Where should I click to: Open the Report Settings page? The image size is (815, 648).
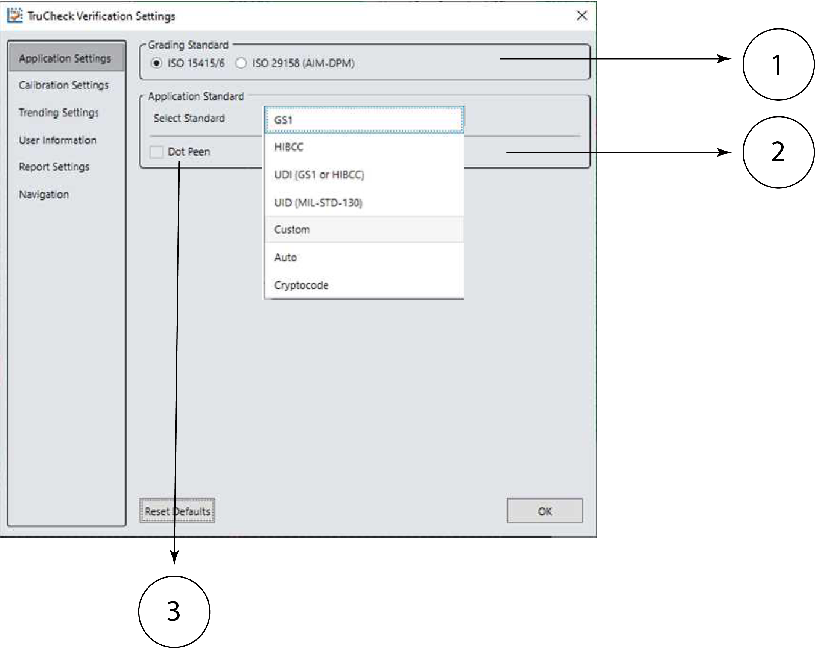click(x=54, y=167)
